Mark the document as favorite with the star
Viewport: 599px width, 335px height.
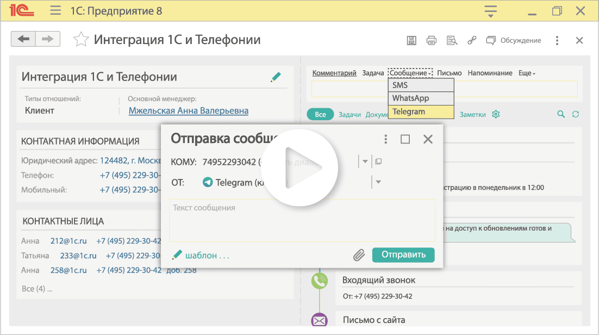pos(81,39)
